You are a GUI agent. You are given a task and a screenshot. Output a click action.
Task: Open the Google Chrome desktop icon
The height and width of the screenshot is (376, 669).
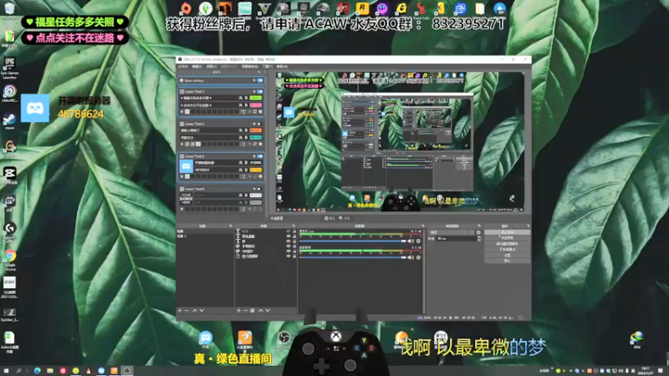[x=10, y=260]
